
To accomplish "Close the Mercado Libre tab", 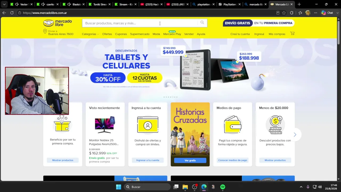I will [x=291, y=4].
